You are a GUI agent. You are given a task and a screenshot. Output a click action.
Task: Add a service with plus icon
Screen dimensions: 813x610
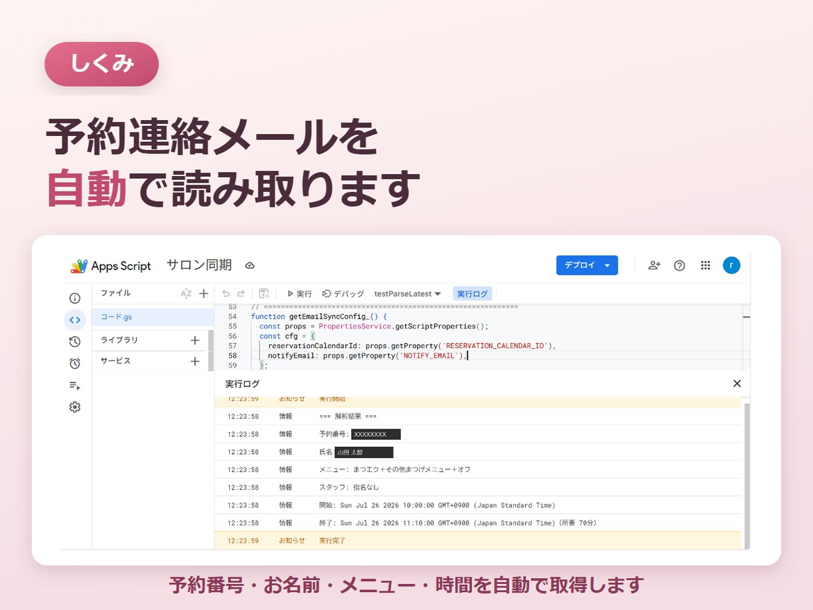(x=195, y=361)
